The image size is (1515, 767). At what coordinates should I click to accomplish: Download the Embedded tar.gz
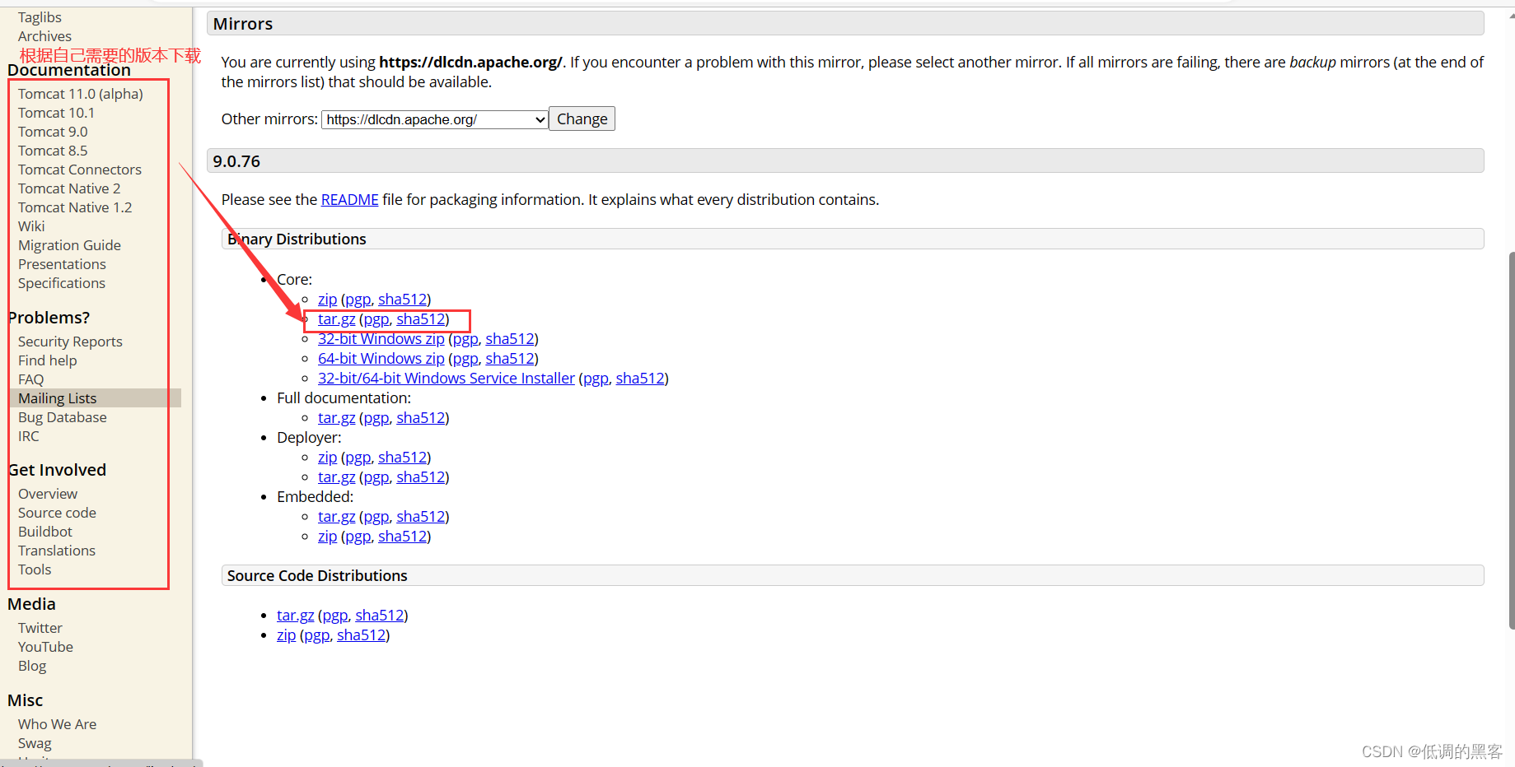[x=336, y=517]
